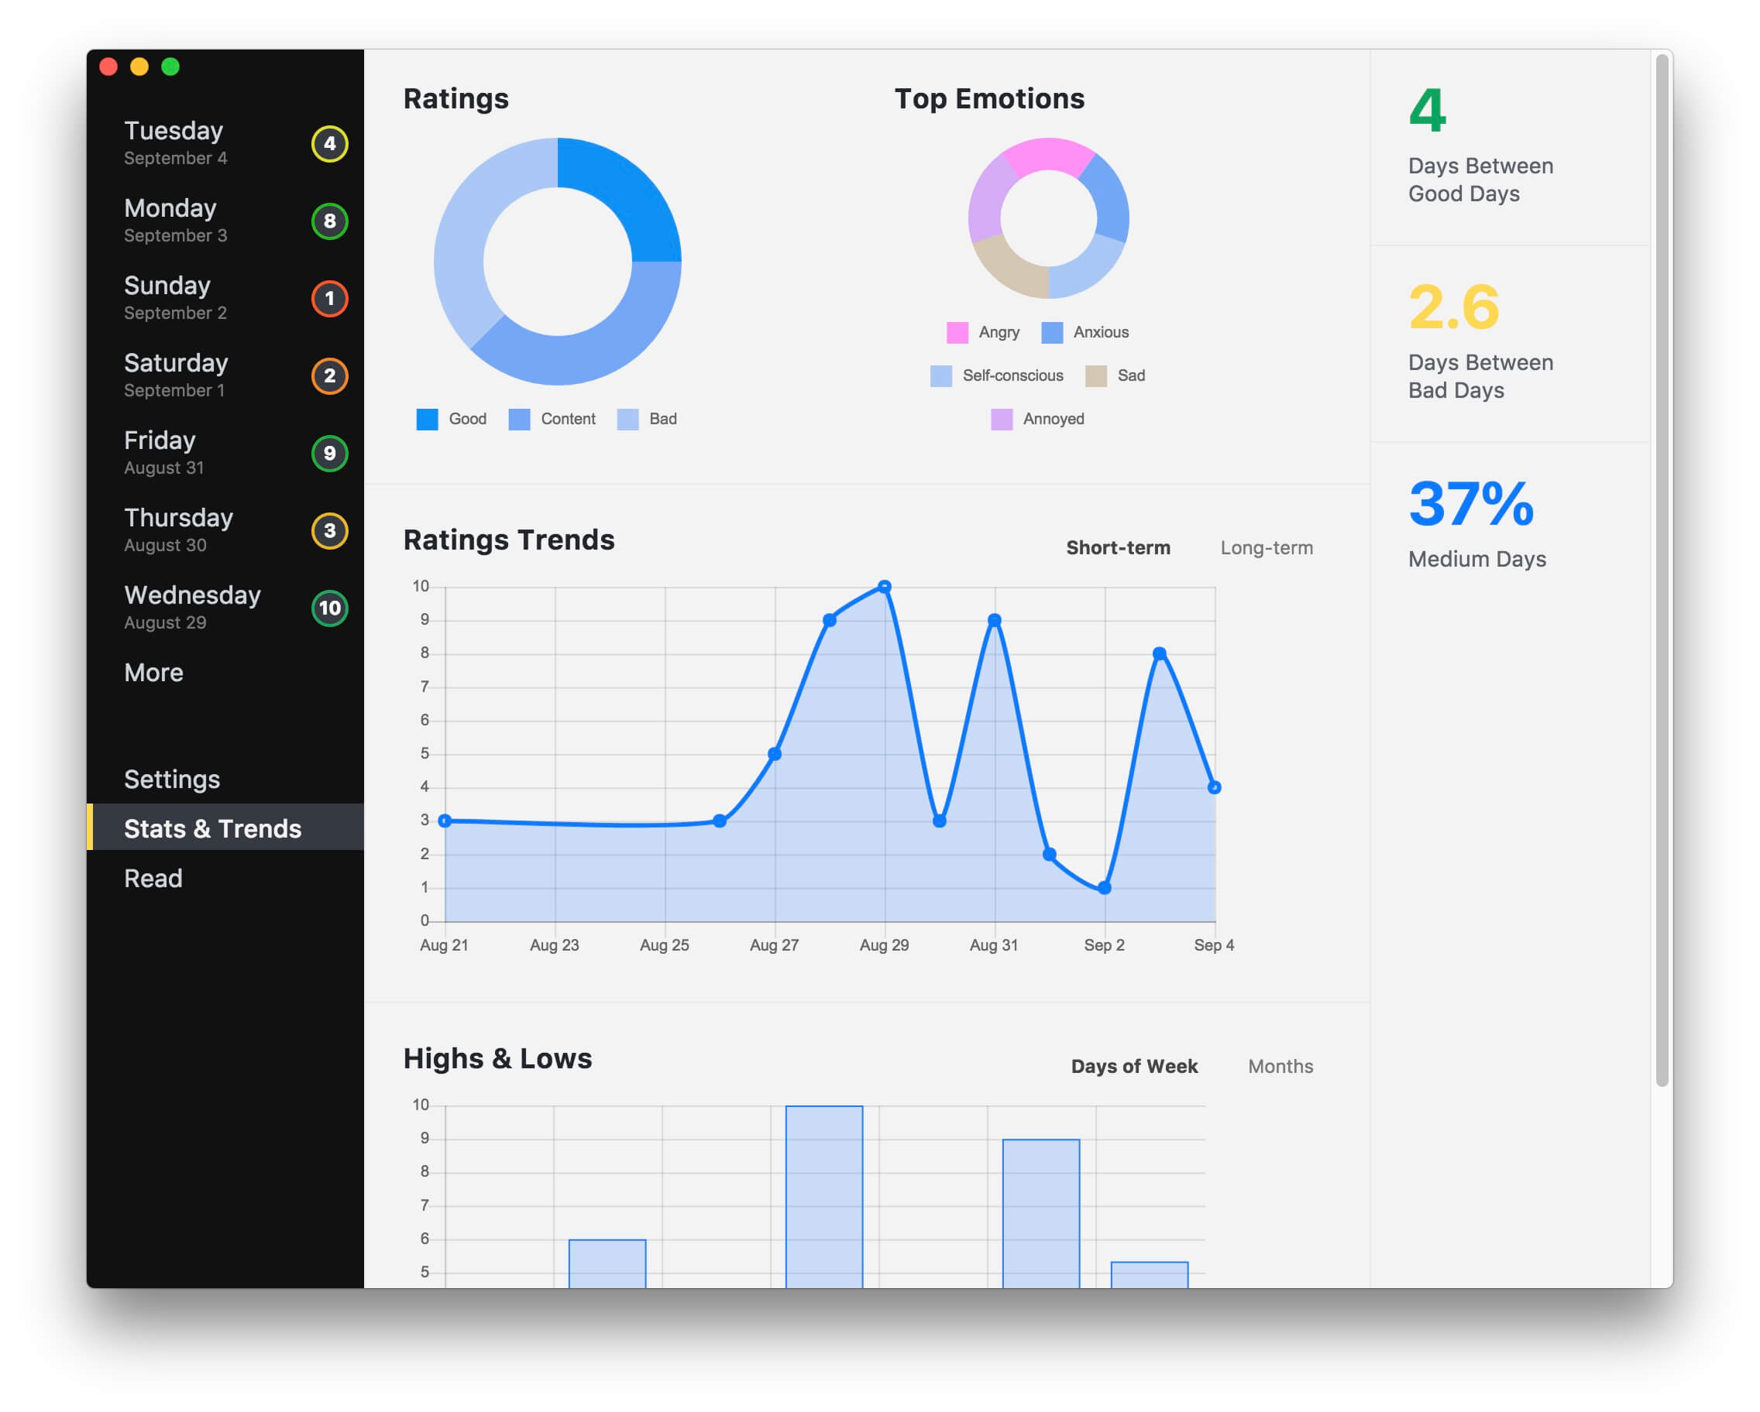Select Days of Week view

pos(1134,1066)
